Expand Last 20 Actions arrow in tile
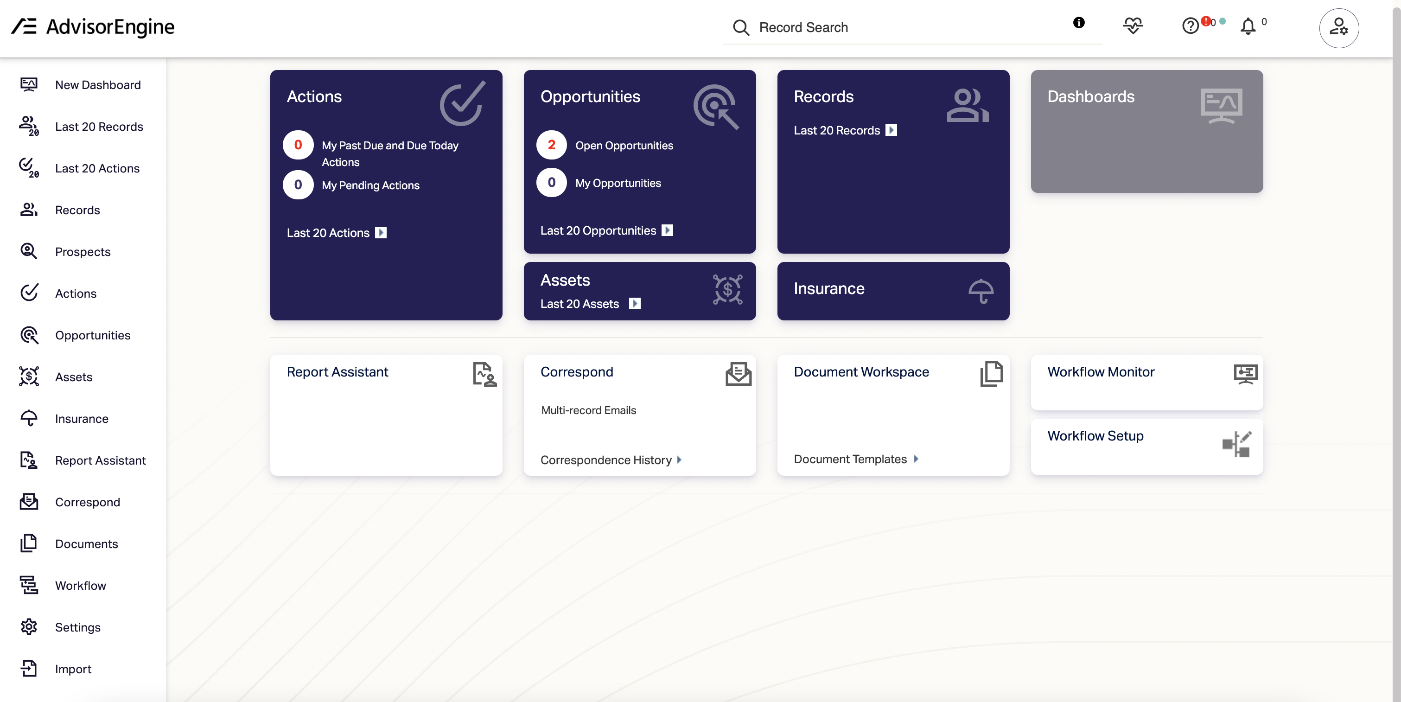Screen dimensions: 1401x702 tap(381, 233)
